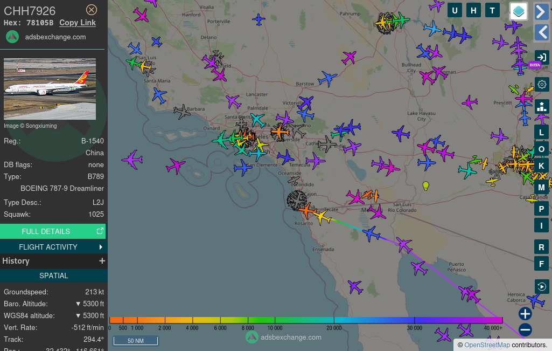Toggle the P map button
Screen dimensions: 552x351
coord(541,209)
